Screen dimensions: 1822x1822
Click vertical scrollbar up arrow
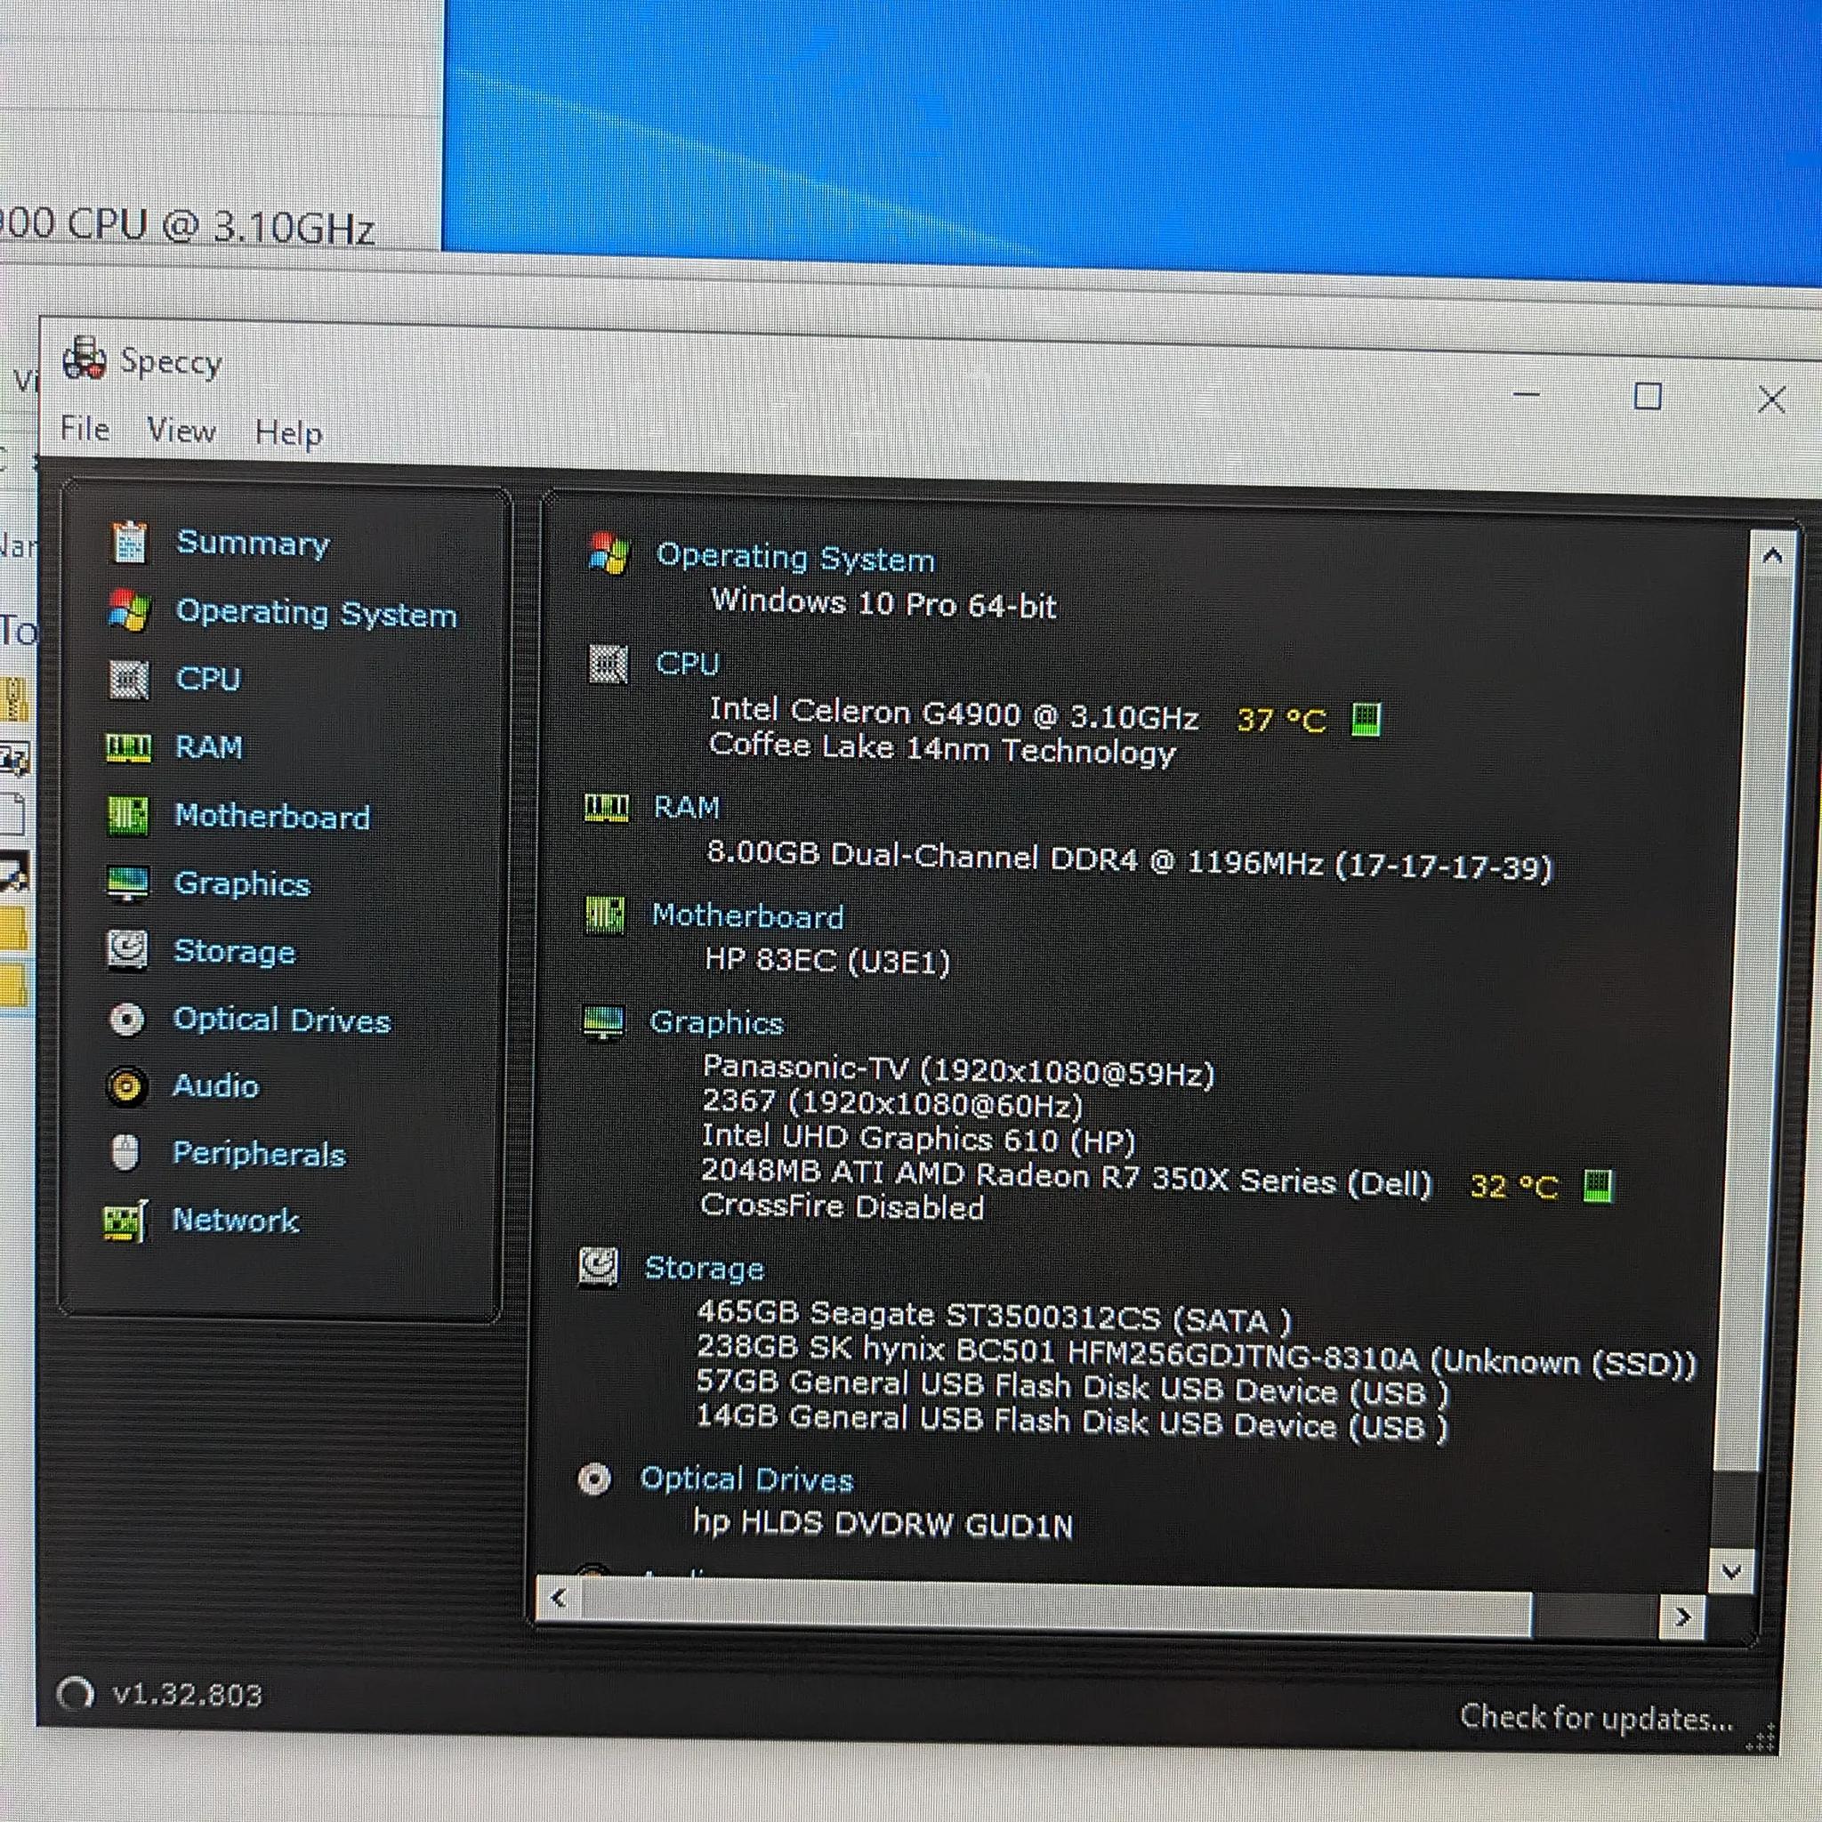(1772, 556)
